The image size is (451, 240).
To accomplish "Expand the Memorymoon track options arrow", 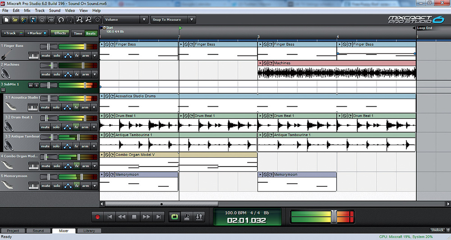I will [x=95, y=186].
